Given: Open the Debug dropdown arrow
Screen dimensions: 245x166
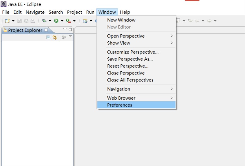Looking at the screenshot, I should coord(50,21).
